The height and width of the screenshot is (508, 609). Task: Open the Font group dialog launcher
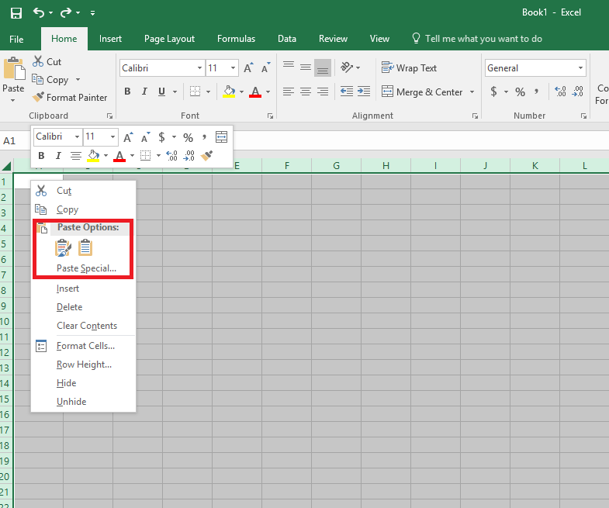click(x=270, y=116)
